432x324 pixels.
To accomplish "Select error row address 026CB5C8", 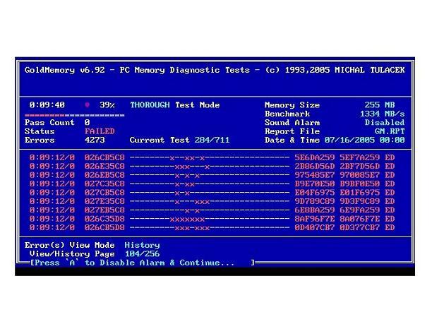I will (104, 157).
